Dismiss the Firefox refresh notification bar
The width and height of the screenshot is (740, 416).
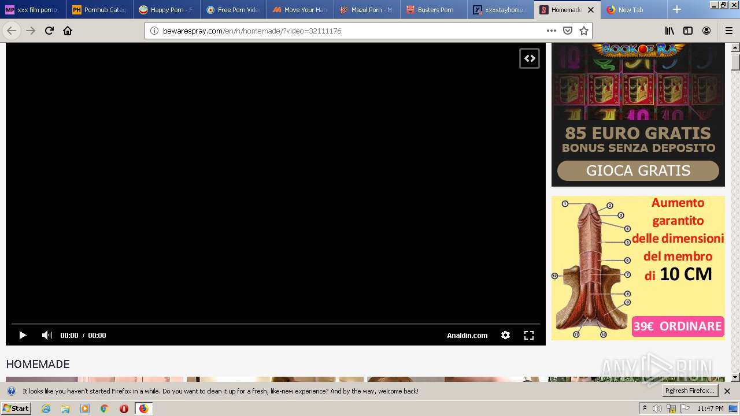(x=727, y=391)
